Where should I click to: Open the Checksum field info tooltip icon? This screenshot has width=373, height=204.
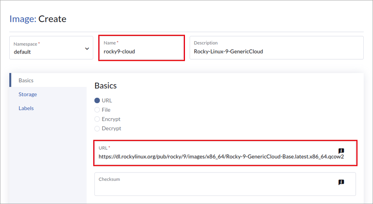tap(341, 182)
